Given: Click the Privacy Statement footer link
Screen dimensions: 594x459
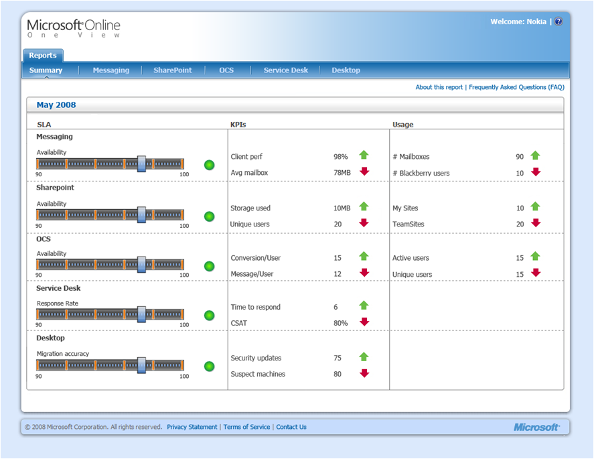Looking at the screenshot, I should (x=192, y=427).
